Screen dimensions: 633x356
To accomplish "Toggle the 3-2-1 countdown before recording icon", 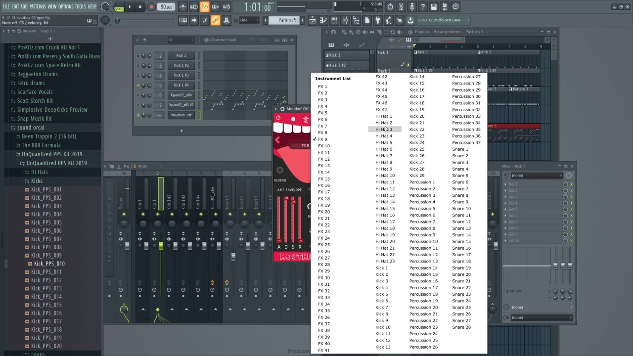I will (205, 7).
